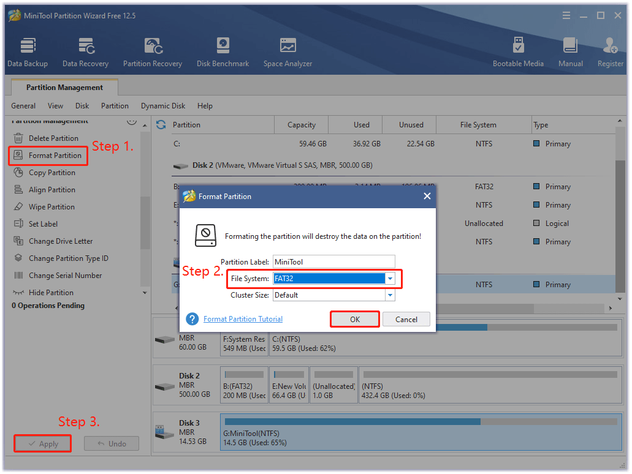Screen dimensions: 632x474
Task: Open the File System dropdown
Action: point(390,278)
